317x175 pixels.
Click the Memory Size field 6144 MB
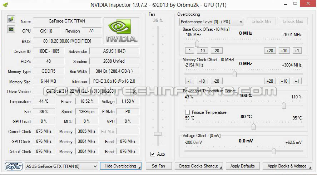tap(49, 81)
